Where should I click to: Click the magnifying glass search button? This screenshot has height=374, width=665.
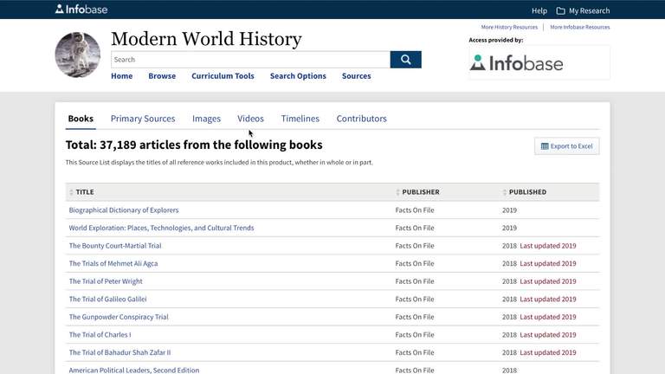pyautogui.click(x=405, y=60)
